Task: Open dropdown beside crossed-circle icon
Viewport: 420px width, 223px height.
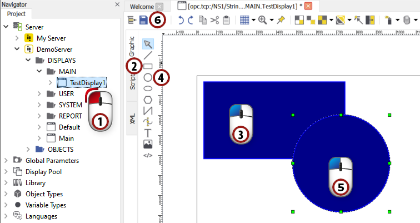Action: tap(349, 20)
